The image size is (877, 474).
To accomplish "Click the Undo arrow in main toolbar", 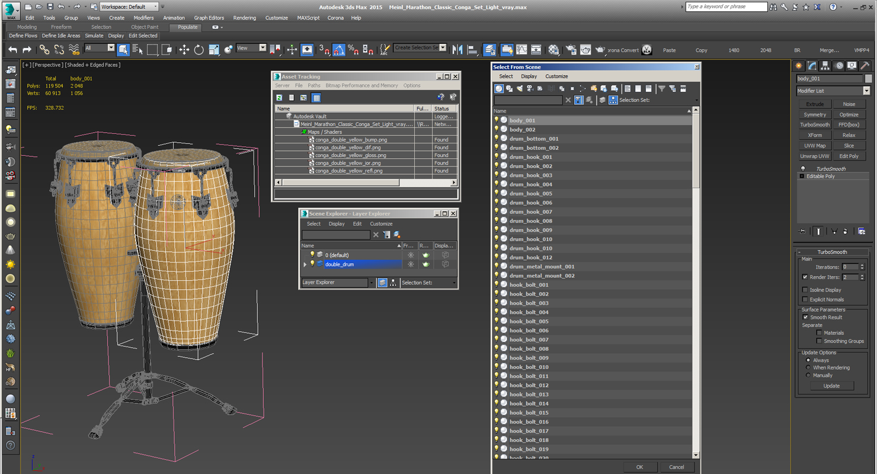I will tap(12, 50).
